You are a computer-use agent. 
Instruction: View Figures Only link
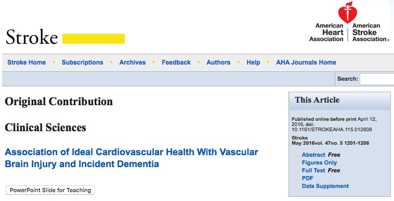pyautogui.click(x=319, y=162)
